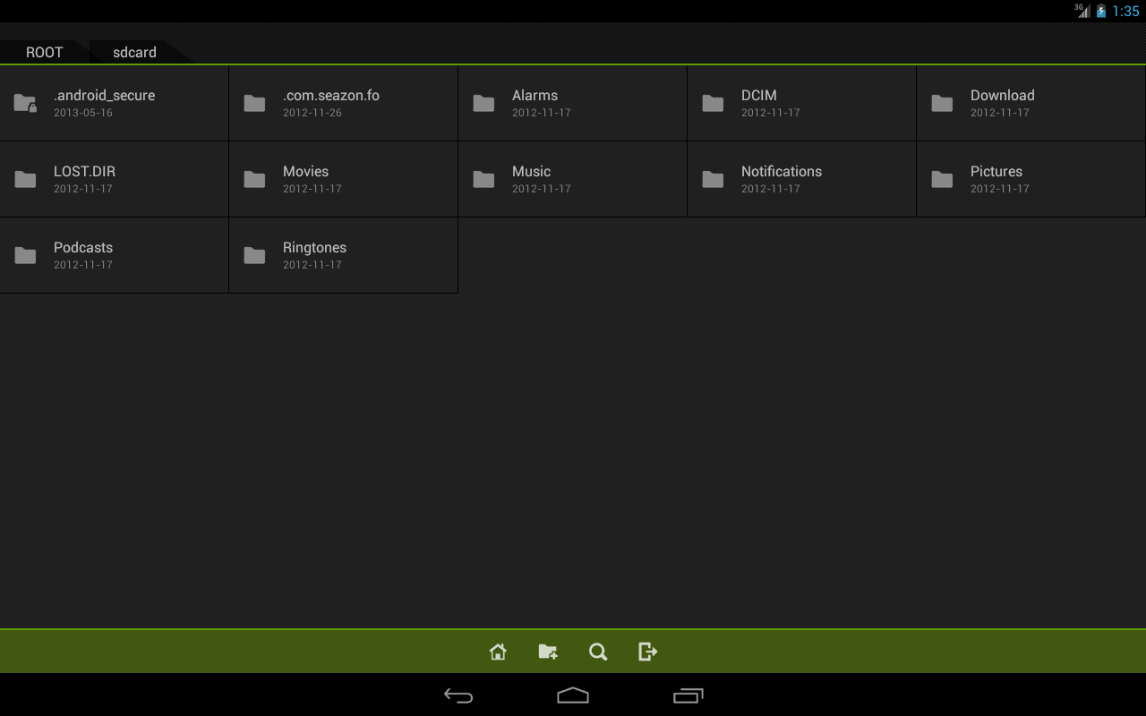
Task: Open the .com.seazon.fo folder
Action: 343,103
